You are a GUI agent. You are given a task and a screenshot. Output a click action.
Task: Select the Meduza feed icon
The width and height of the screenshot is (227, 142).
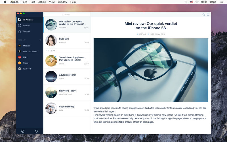tap(20, 46)
